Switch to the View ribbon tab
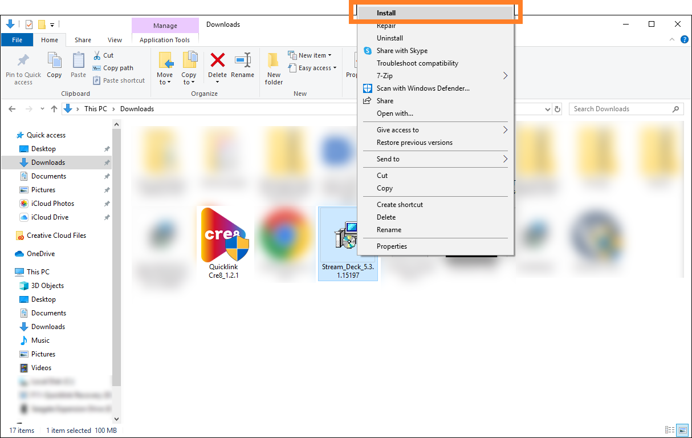The image size is (692, 438). click(x=115, y=40)
